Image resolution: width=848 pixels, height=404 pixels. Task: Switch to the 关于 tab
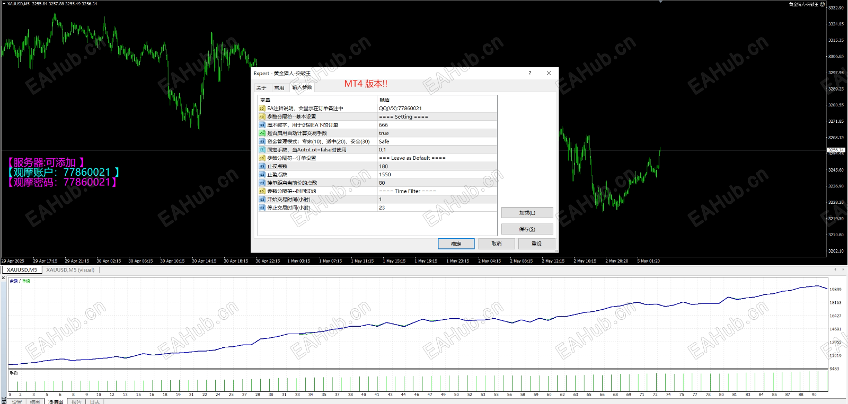[x=261, y=88]
